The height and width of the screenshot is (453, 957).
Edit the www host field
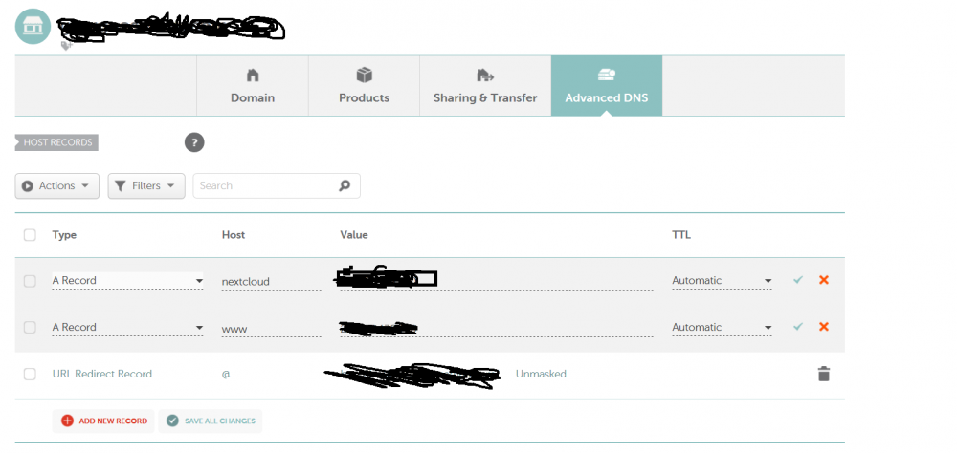coord(271,328)
